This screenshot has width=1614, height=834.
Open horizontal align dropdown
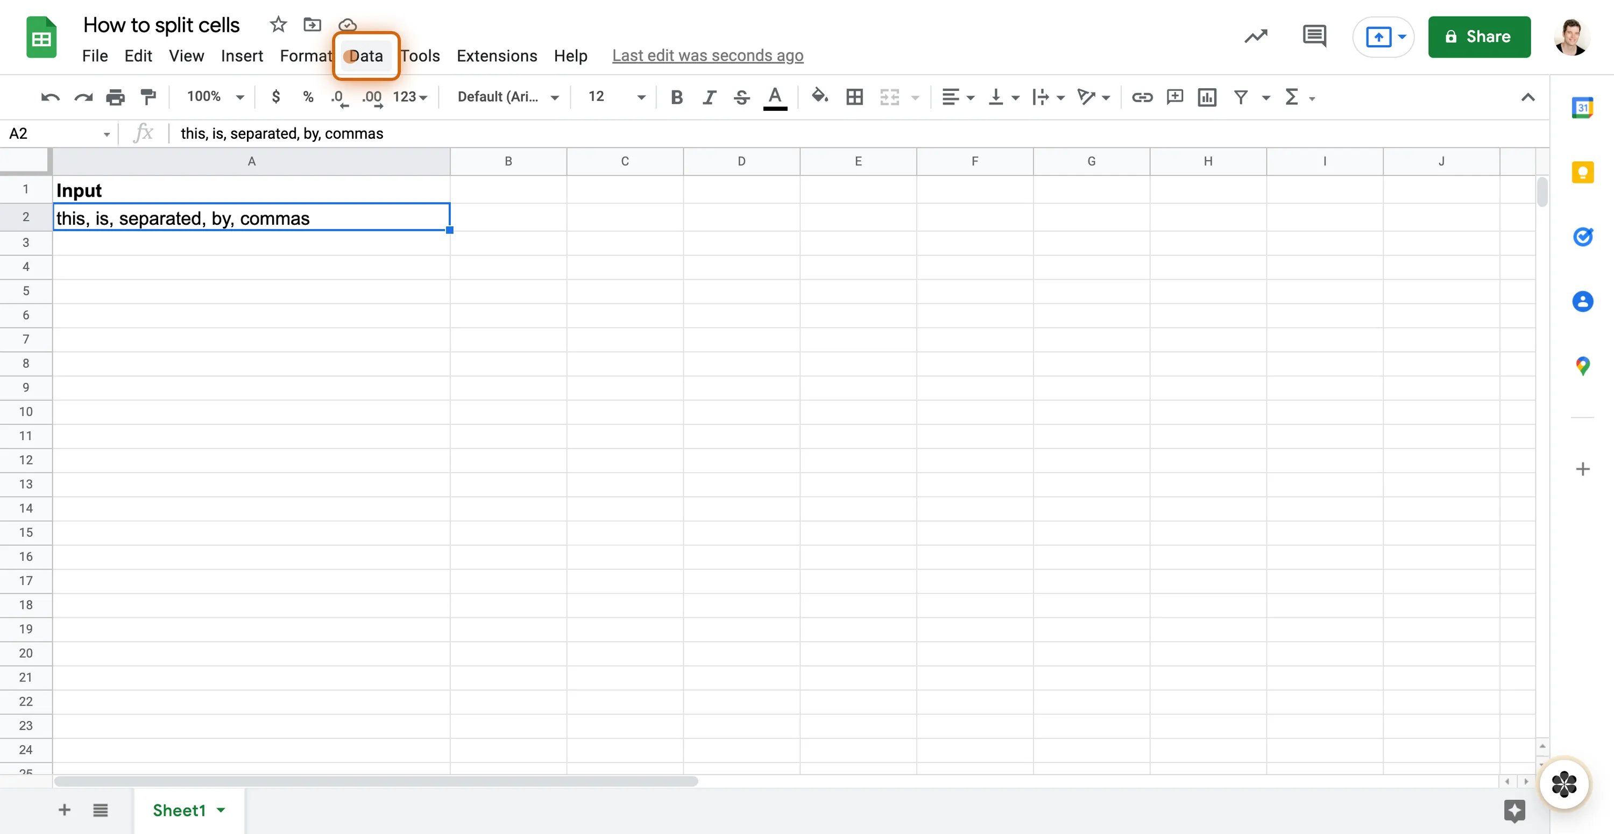[958, 97]
